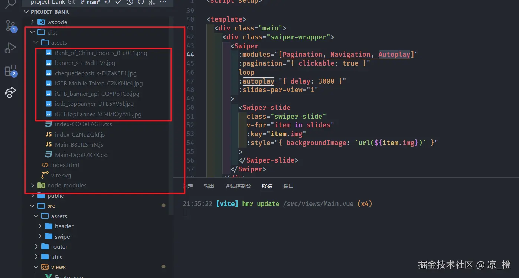
Task: Expand the utils folder
Action: tap(36, 257)
